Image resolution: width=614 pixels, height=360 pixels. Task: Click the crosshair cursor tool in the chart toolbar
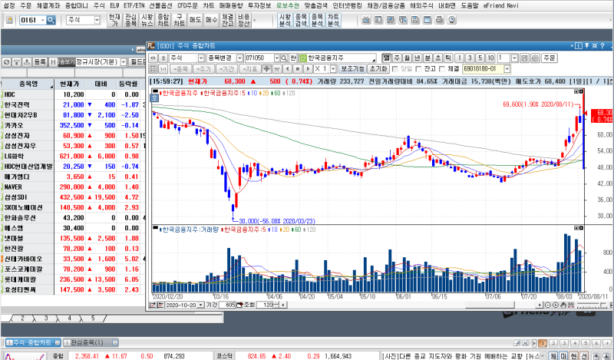click(x=266, y=69)
